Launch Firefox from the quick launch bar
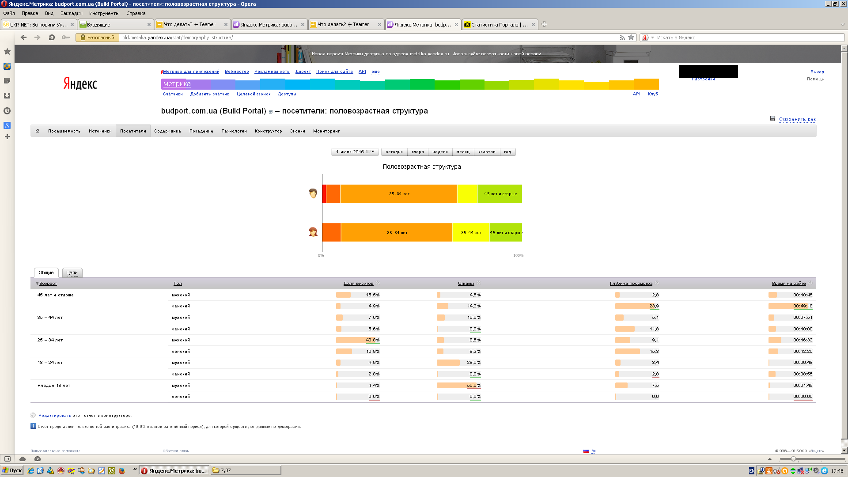This screenshot has width=848, height=477. (x=122, y=471)
